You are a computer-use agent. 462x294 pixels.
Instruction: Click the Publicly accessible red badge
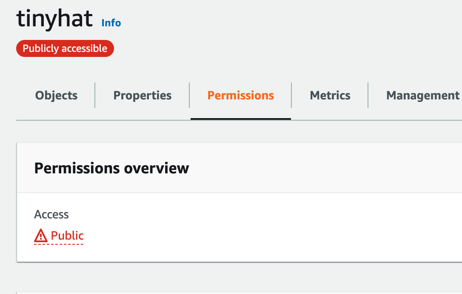pyautogui.click(x=65, y=48)
